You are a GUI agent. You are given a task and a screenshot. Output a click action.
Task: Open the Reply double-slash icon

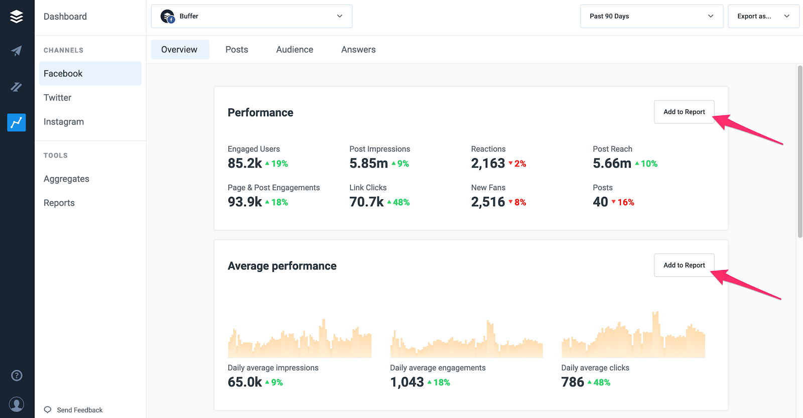(x=17, y=87)
